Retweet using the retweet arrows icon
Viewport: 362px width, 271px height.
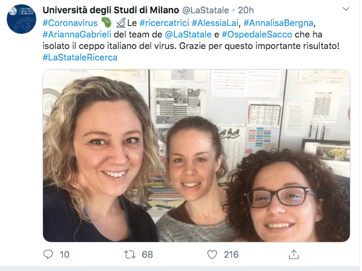click(x=130, y=255)
